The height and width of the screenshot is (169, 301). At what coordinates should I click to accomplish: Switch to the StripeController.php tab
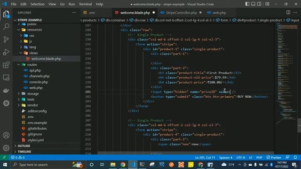point(181,13)
